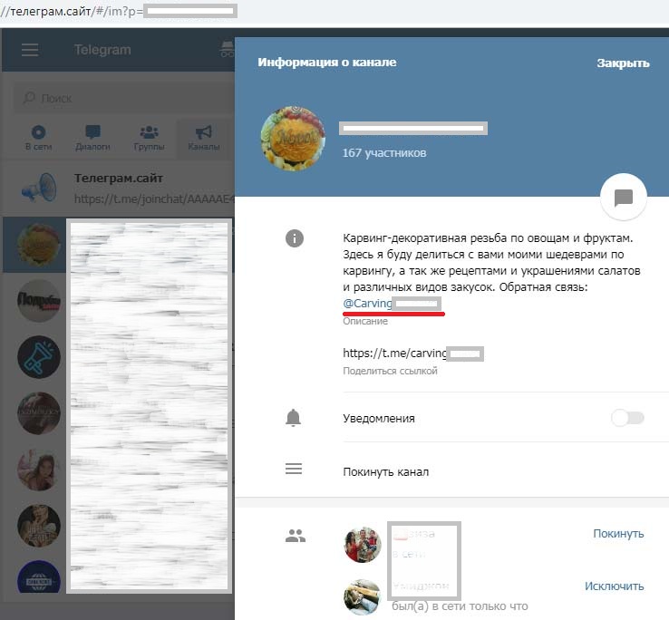
Task: Select the carved watermelon channel in sidebar
Action: [x=34, y=245]
